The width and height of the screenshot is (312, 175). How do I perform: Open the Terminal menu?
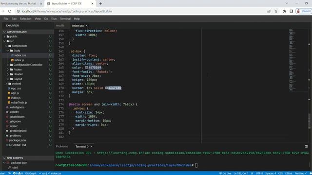pos(65,18)
